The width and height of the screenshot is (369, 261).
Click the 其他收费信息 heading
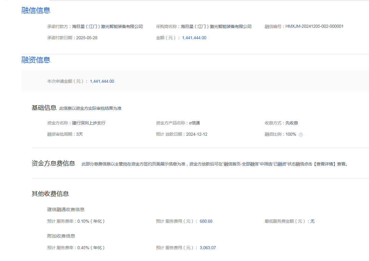[x=50, y=194]
